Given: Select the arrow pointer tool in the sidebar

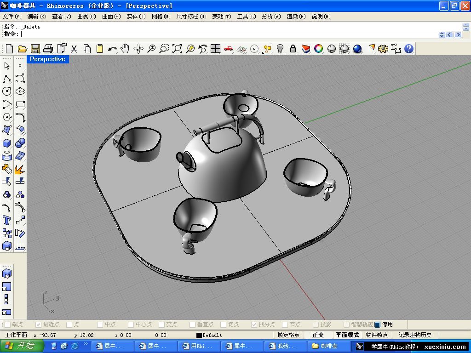Looking at the screenshot, I should pos(7,65).
